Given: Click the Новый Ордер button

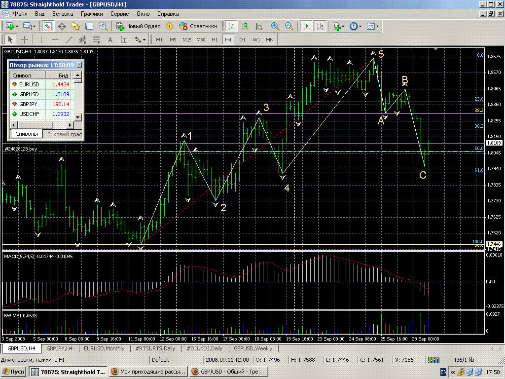Looking at the screenshot, I should (x=138, y=26).
